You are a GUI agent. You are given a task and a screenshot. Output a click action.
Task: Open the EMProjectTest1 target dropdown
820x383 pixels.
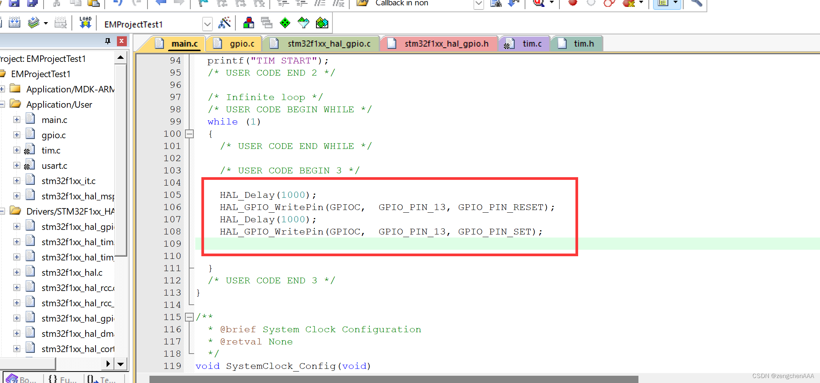(x=207, y=24)
